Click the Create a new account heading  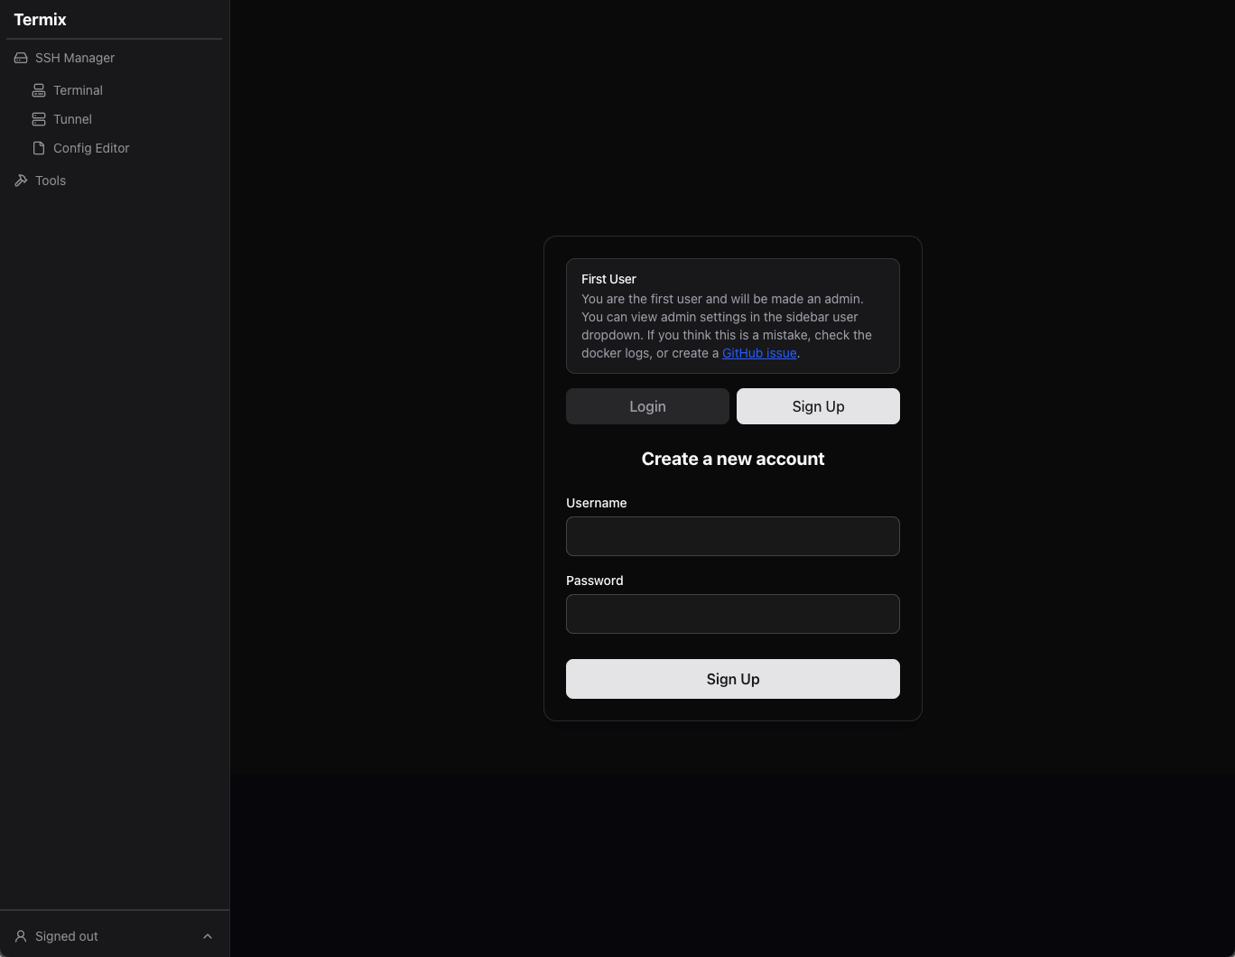pos(733,459)
